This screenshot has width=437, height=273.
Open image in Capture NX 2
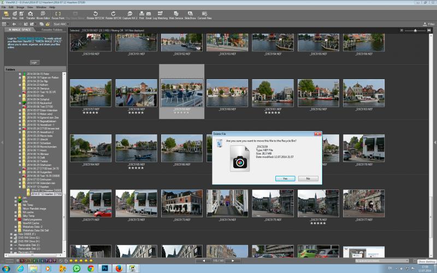(130, 15)
